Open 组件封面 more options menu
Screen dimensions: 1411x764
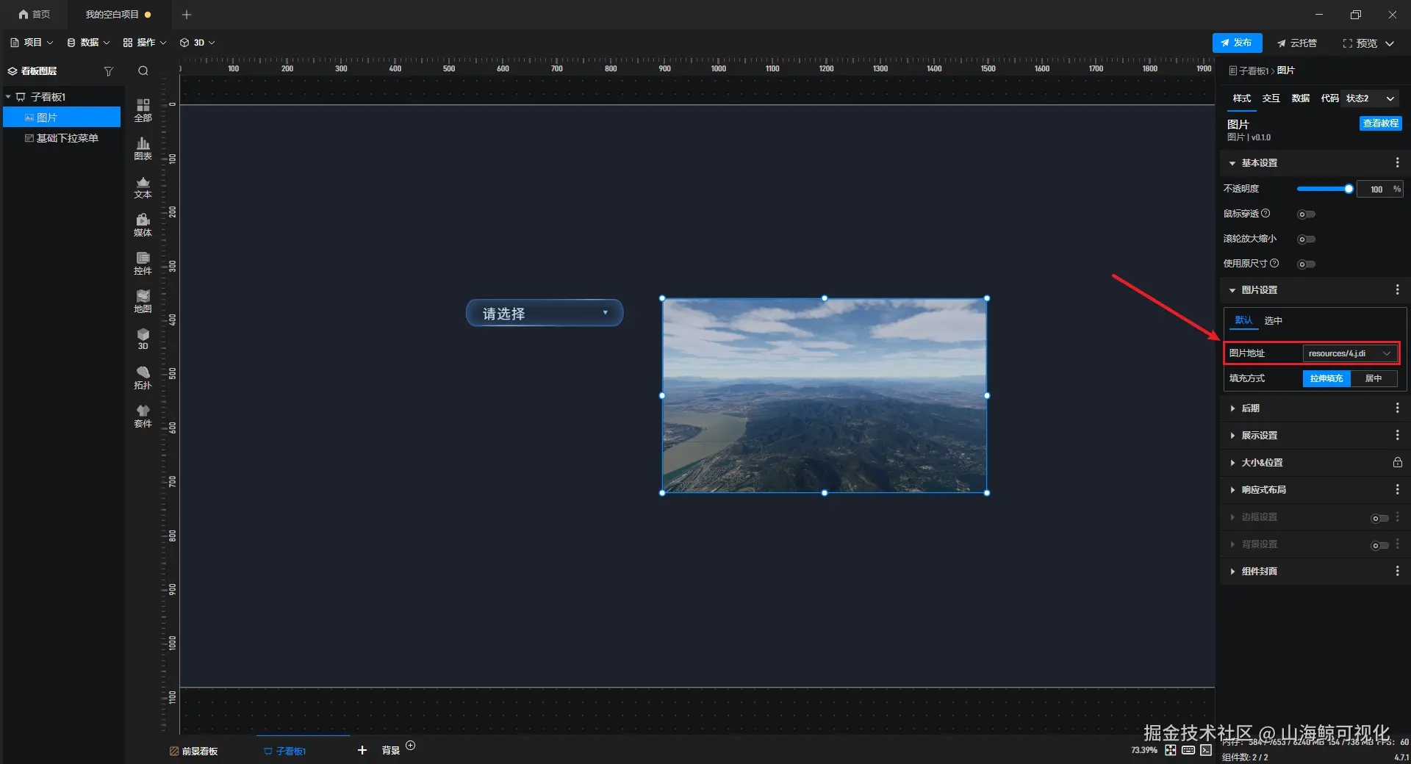coord(1397,571)
